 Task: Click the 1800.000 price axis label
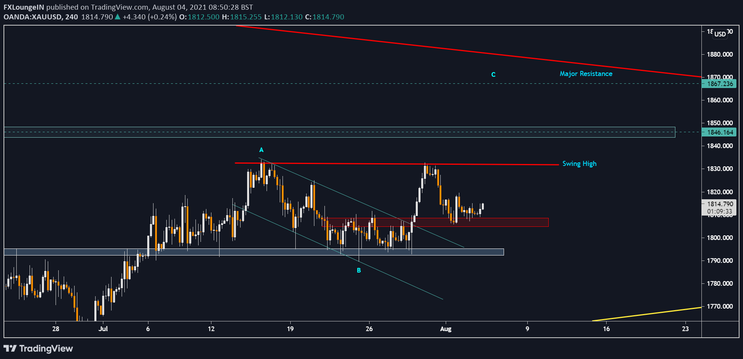point(720,238)
